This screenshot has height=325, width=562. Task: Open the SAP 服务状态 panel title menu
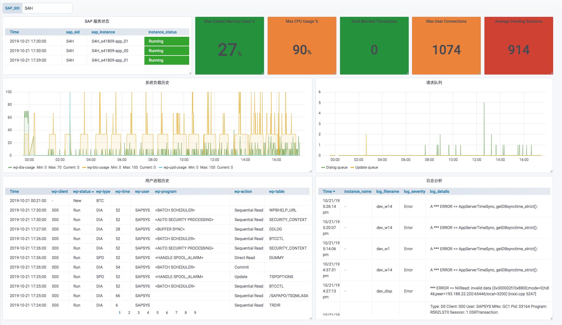[97, 21]
